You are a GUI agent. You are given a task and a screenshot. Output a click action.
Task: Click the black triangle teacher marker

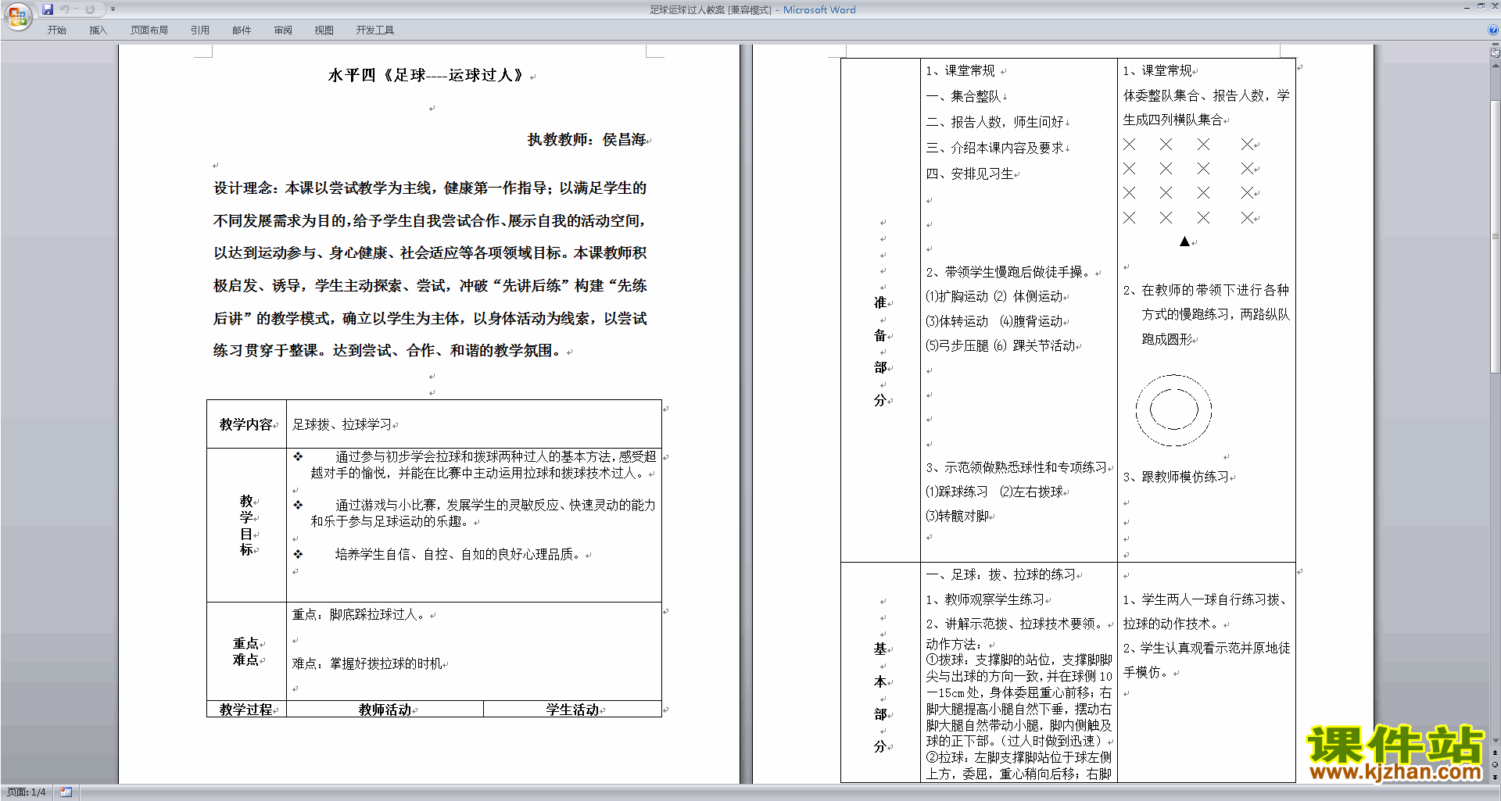(x=1184, y=241)
